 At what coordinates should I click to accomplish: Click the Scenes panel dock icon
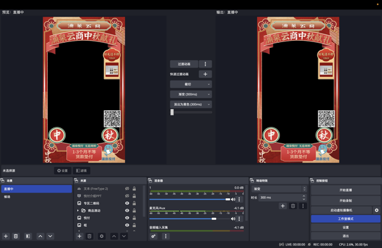point(3,180)
